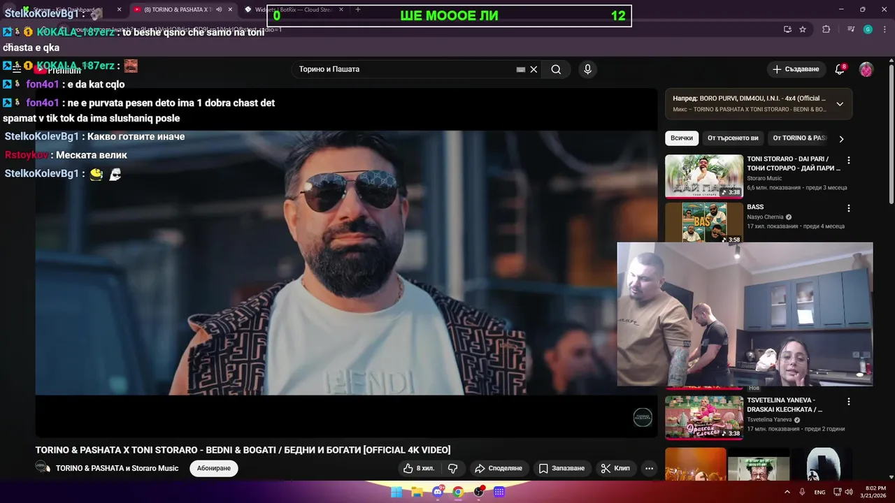The image size is (895, 503).
Task: Open options menu for BASS video
Action: [849, 208]
